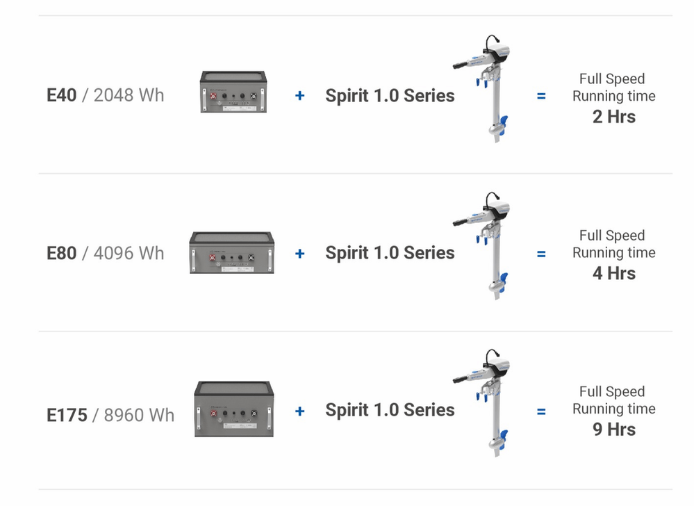The height and width of the screenshot is (506, 694).
Task: Click Spirit 1.0 Series text beside E175
Action: tap(390, 410)
